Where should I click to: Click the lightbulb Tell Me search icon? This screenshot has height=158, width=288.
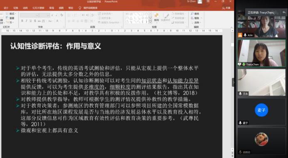coord(80,8)
